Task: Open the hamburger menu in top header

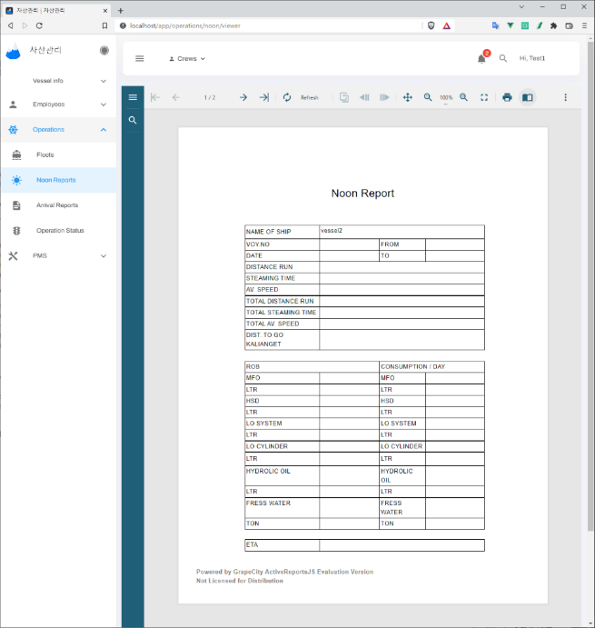Action: click(x=139, y=58)
